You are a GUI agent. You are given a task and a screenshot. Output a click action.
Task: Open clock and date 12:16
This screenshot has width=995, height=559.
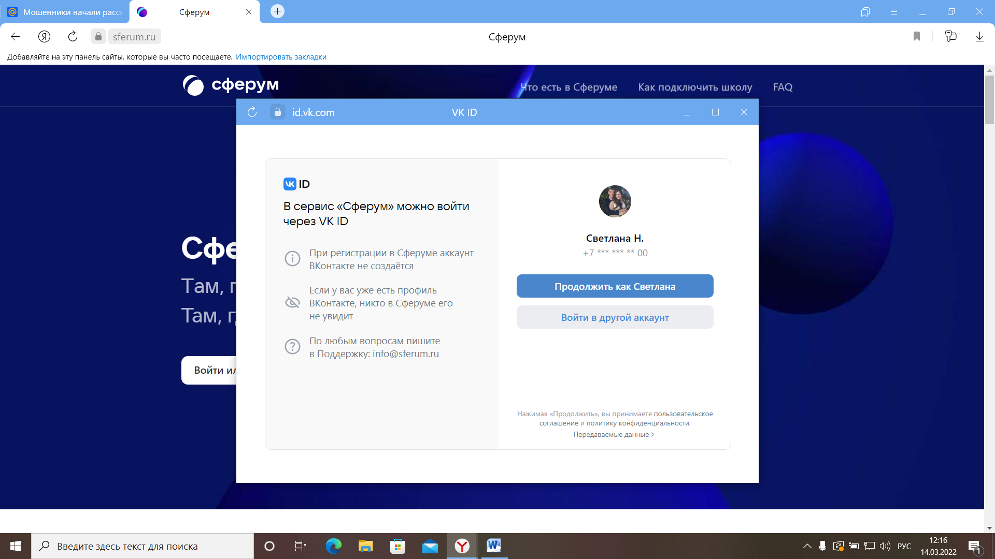pos(939,546)
